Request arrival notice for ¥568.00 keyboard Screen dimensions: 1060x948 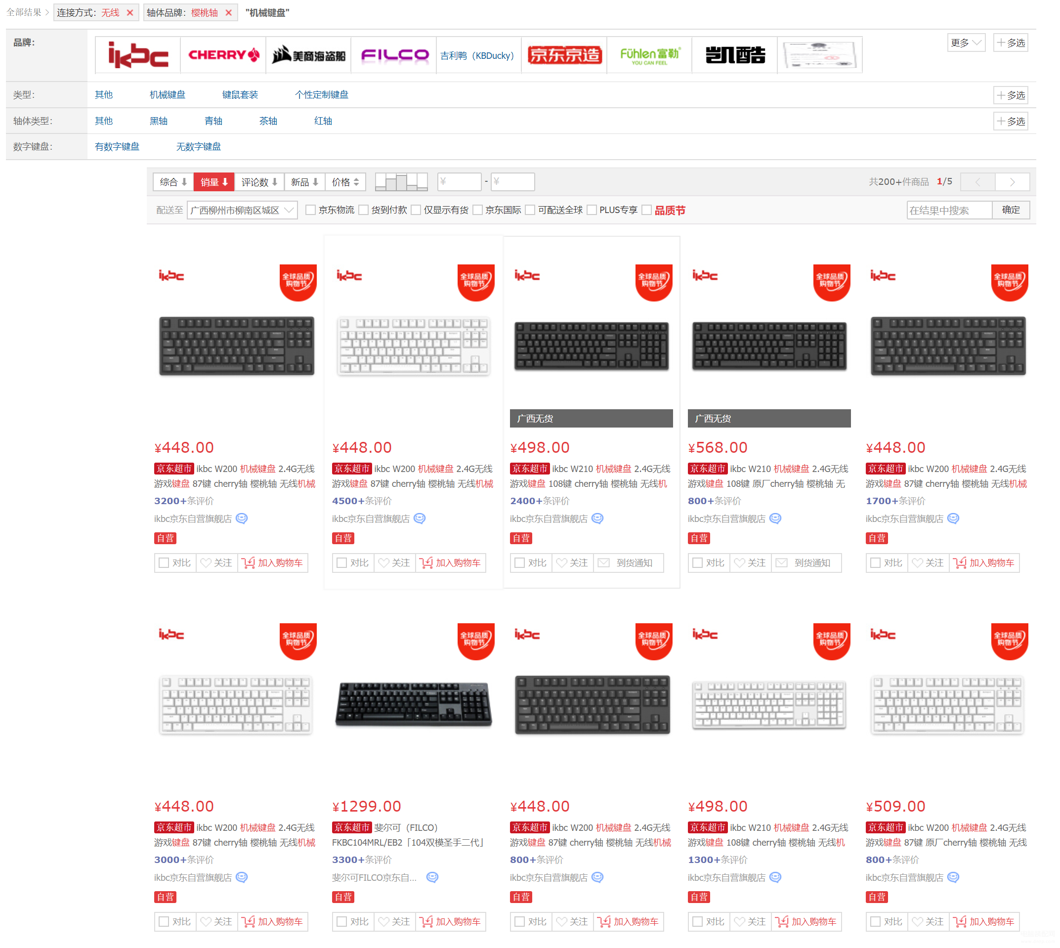coord(806,562)
